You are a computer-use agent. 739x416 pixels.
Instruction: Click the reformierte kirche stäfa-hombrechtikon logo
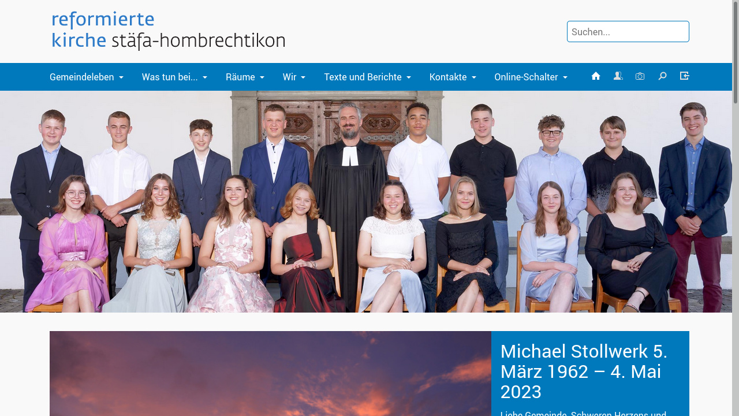(x=168, y=31)
